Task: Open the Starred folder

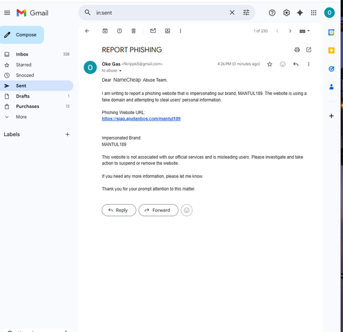Action: point(36,65)
